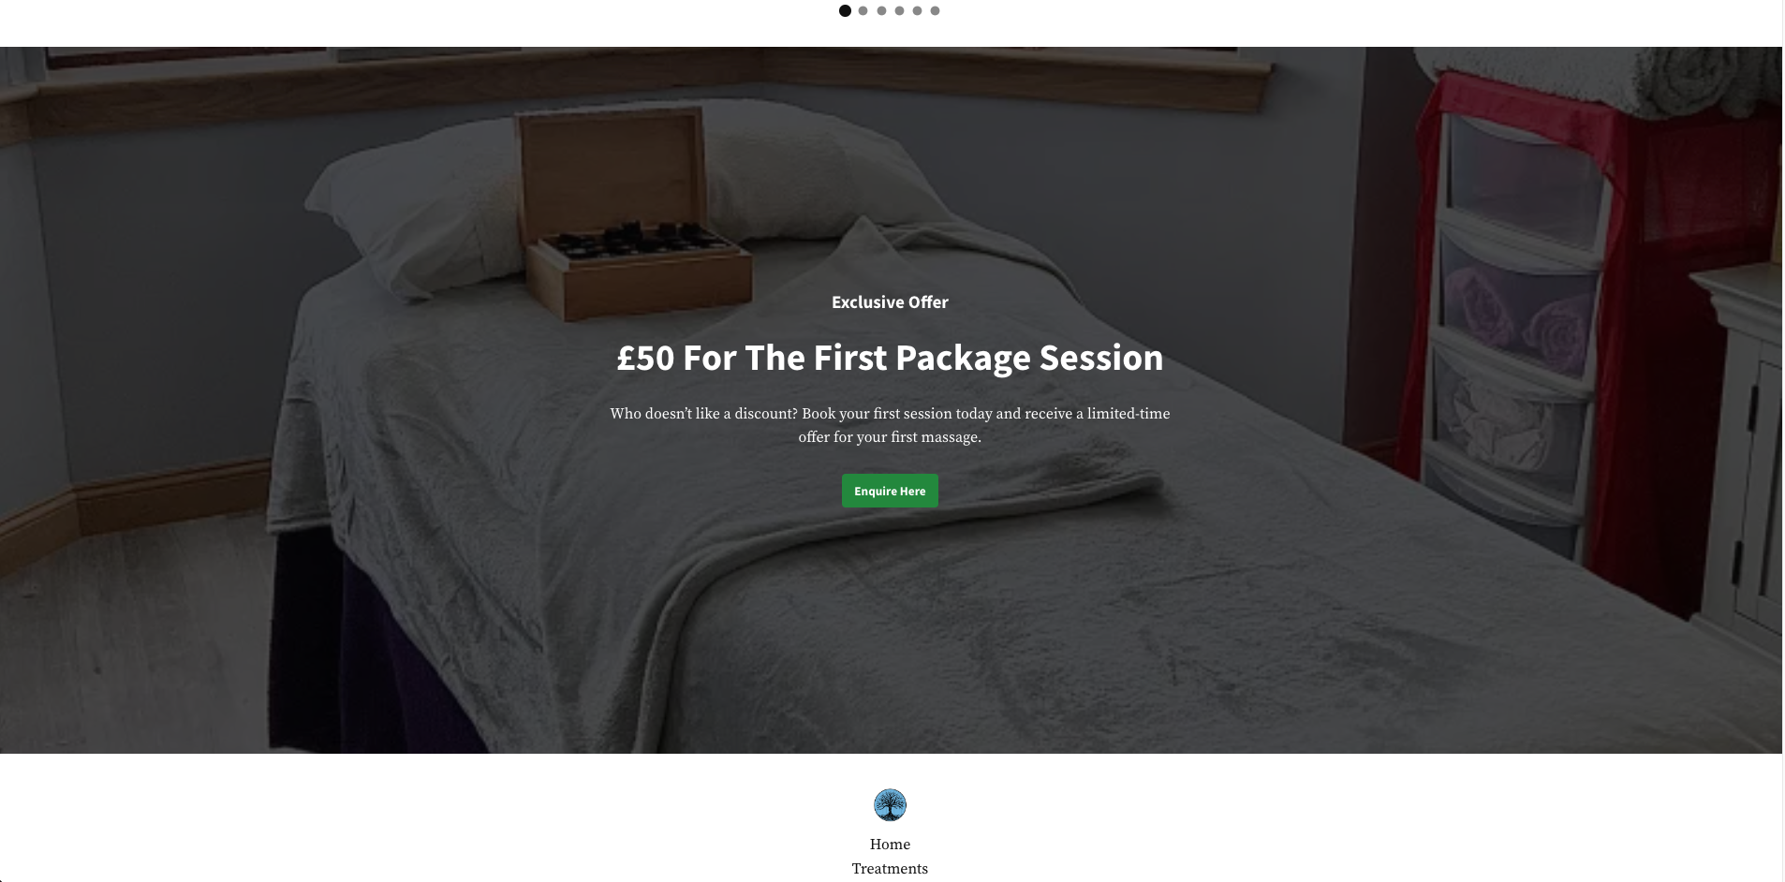This screenshot has height=882, width=1785.
Task: Click the tree of life logo icon
Action: [x=890, y=805]
